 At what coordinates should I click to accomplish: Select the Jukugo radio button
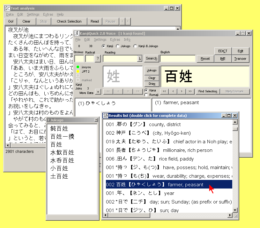(118, 46)
